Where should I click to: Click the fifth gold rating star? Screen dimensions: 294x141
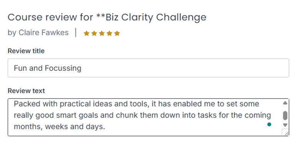point(117,33)
